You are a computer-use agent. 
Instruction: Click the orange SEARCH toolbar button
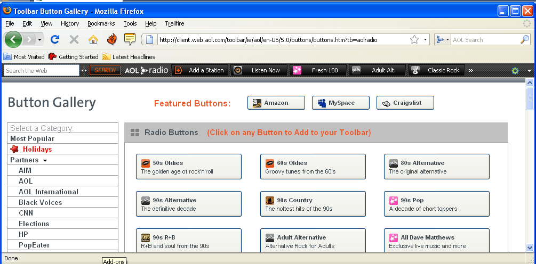point(105,70)
